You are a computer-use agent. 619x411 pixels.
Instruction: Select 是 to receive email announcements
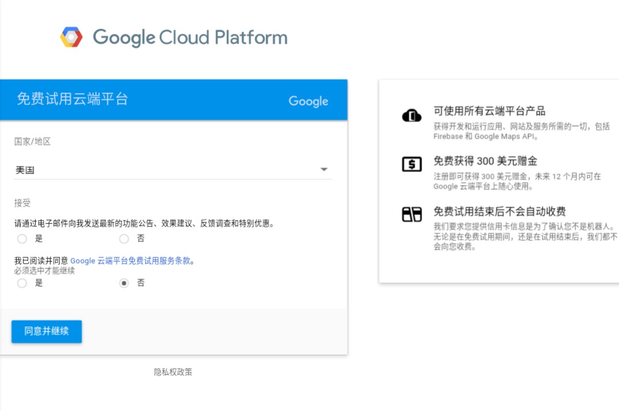(x=22, y=239)
